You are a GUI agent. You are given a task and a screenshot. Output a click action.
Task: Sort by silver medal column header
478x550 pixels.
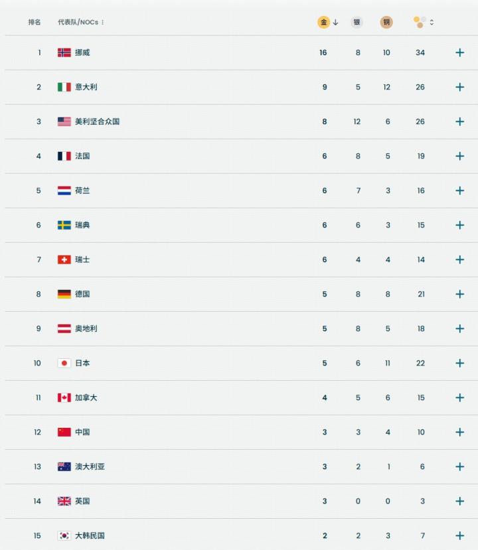pos(357,22)
